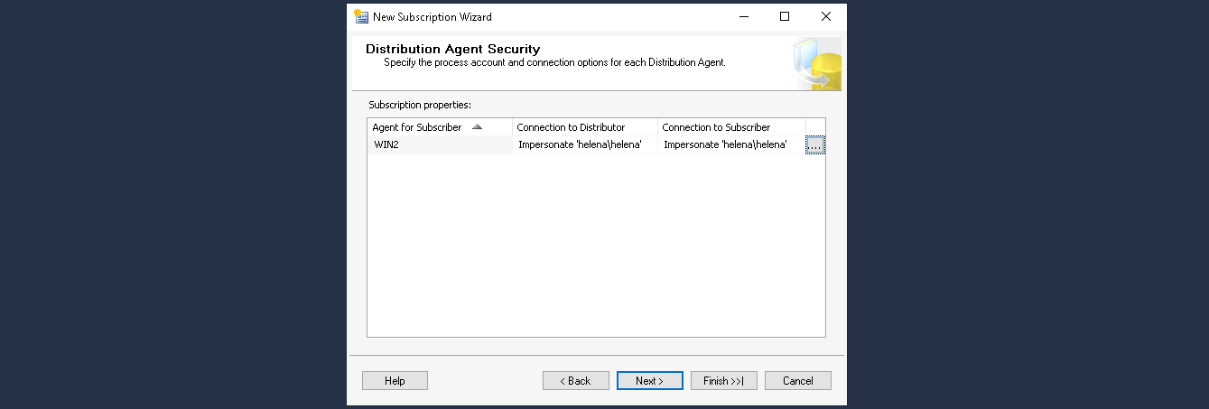Sort by Agent for Subscriber column header

[x=417, y=127]
